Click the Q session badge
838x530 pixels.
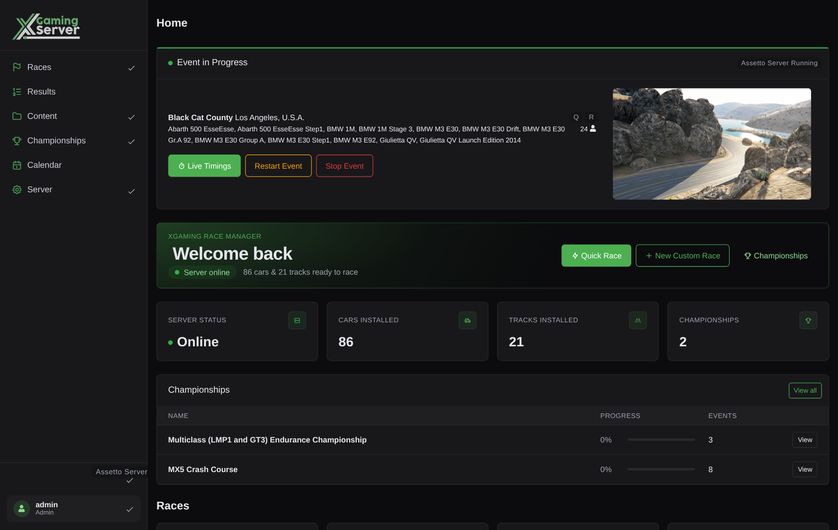576,117
